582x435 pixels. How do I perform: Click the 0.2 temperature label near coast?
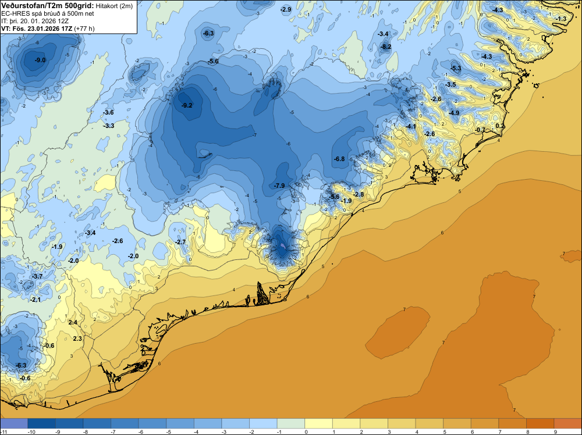pos(500,126)
